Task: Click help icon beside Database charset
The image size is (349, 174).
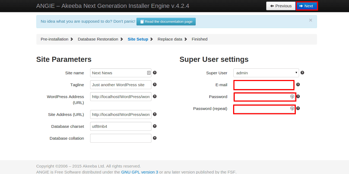Action: 155,126
